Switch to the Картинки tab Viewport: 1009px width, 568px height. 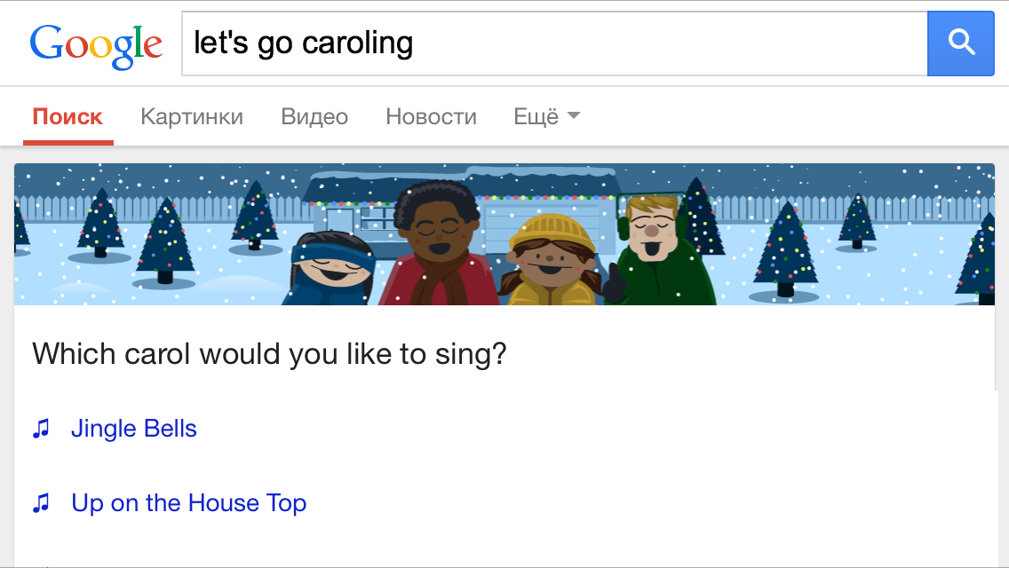tap(192, 115)
